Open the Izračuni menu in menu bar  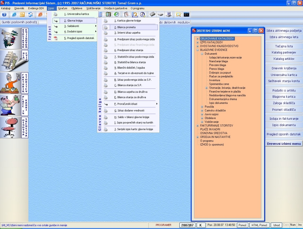tap(62, 8)
